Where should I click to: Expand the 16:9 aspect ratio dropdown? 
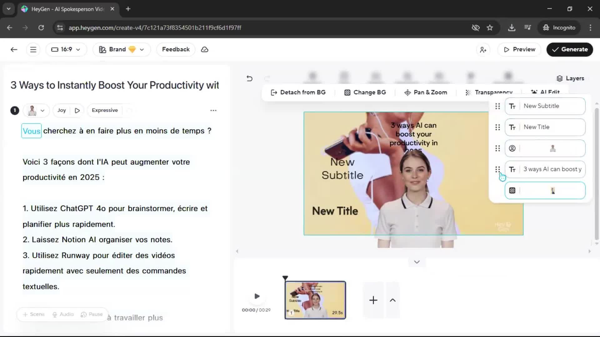point(66,50)
